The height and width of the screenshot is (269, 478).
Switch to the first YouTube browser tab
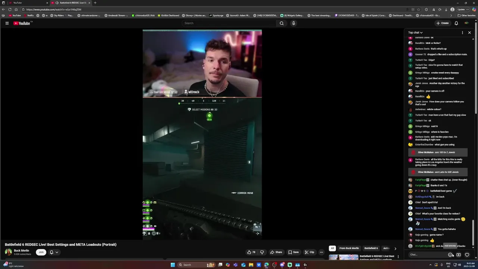(28, 3)
